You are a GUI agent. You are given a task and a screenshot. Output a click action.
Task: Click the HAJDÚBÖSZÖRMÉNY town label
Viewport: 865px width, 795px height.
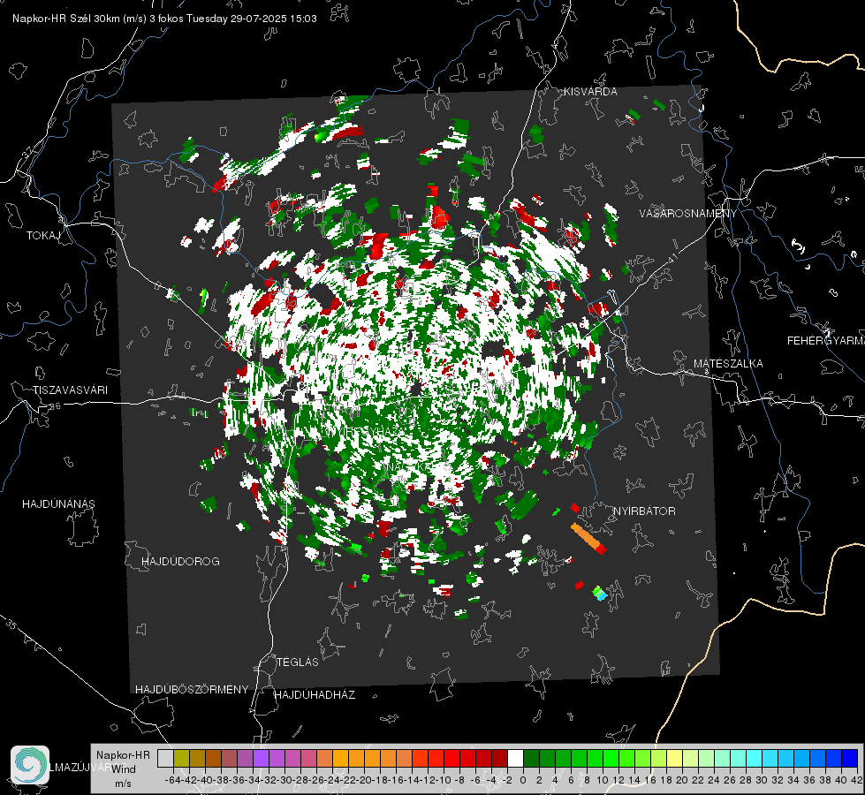[192, 690]
